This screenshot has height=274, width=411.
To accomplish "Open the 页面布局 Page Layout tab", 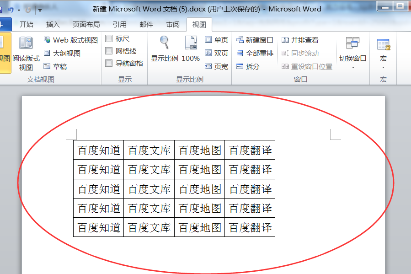I will 86,24.
